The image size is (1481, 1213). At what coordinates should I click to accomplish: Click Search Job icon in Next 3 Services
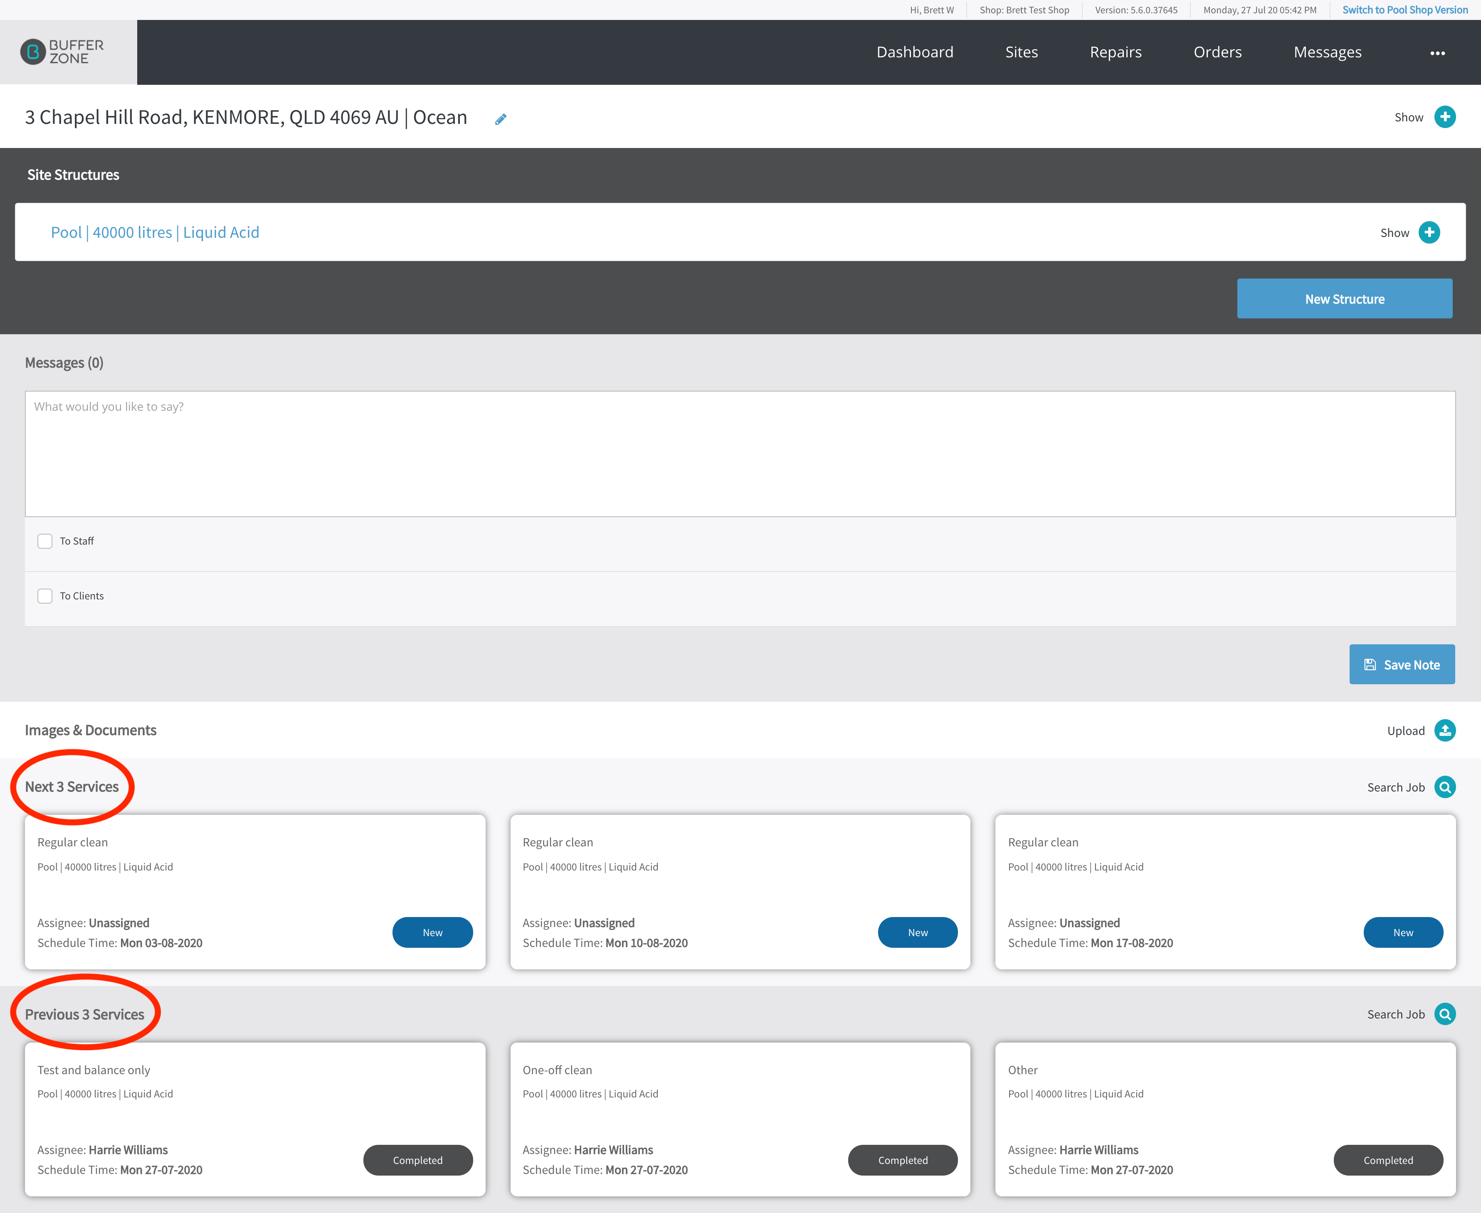(1445, 787)
